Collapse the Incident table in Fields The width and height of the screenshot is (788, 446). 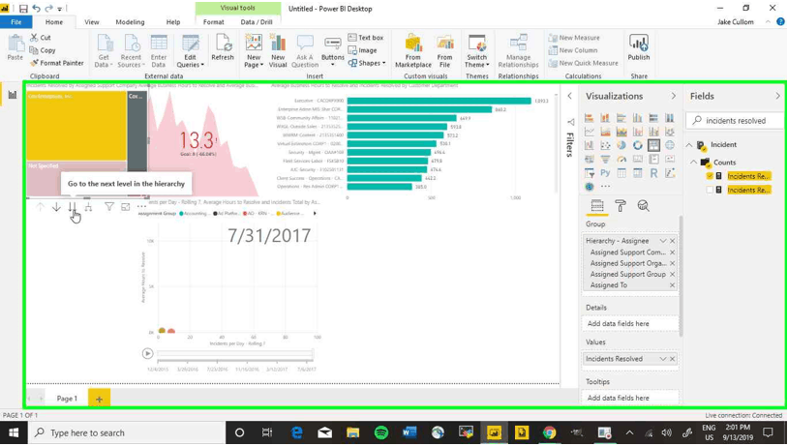[689, 145]
